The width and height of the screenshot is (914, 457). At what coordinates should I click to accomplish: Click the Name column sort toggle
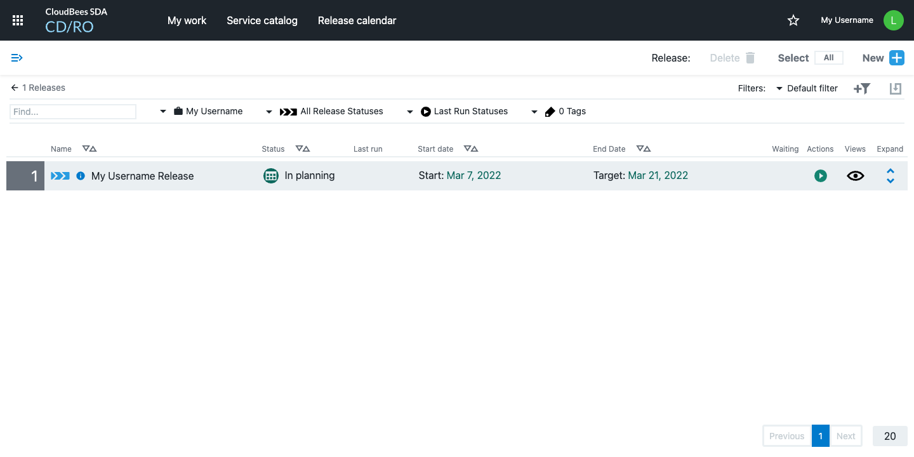click(x=89, y=149)
